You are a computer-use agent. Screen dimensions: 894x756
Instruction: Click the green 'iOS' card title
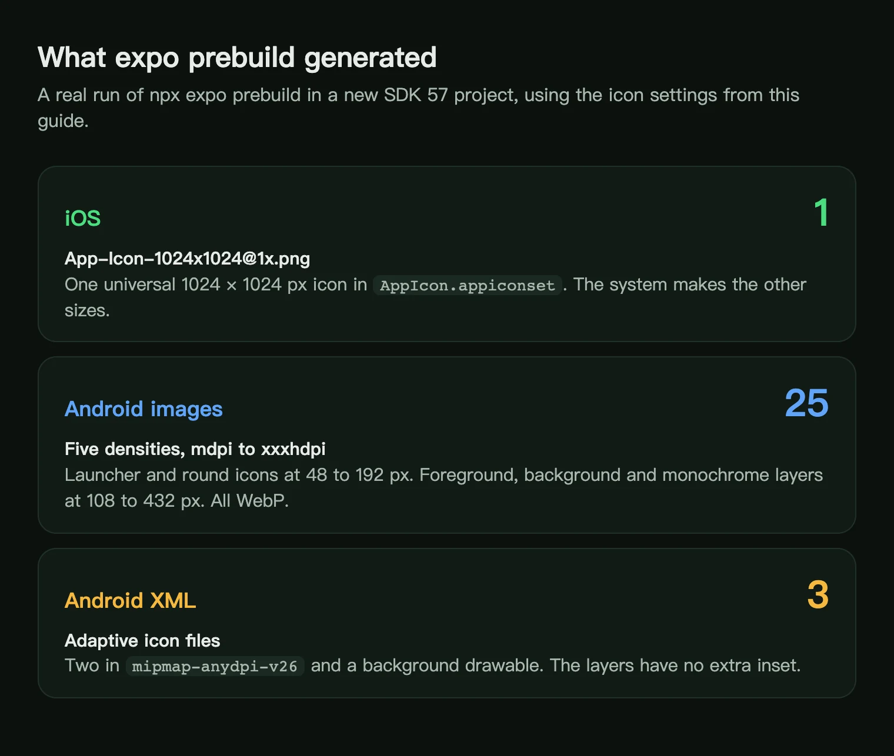click(82, 218)
